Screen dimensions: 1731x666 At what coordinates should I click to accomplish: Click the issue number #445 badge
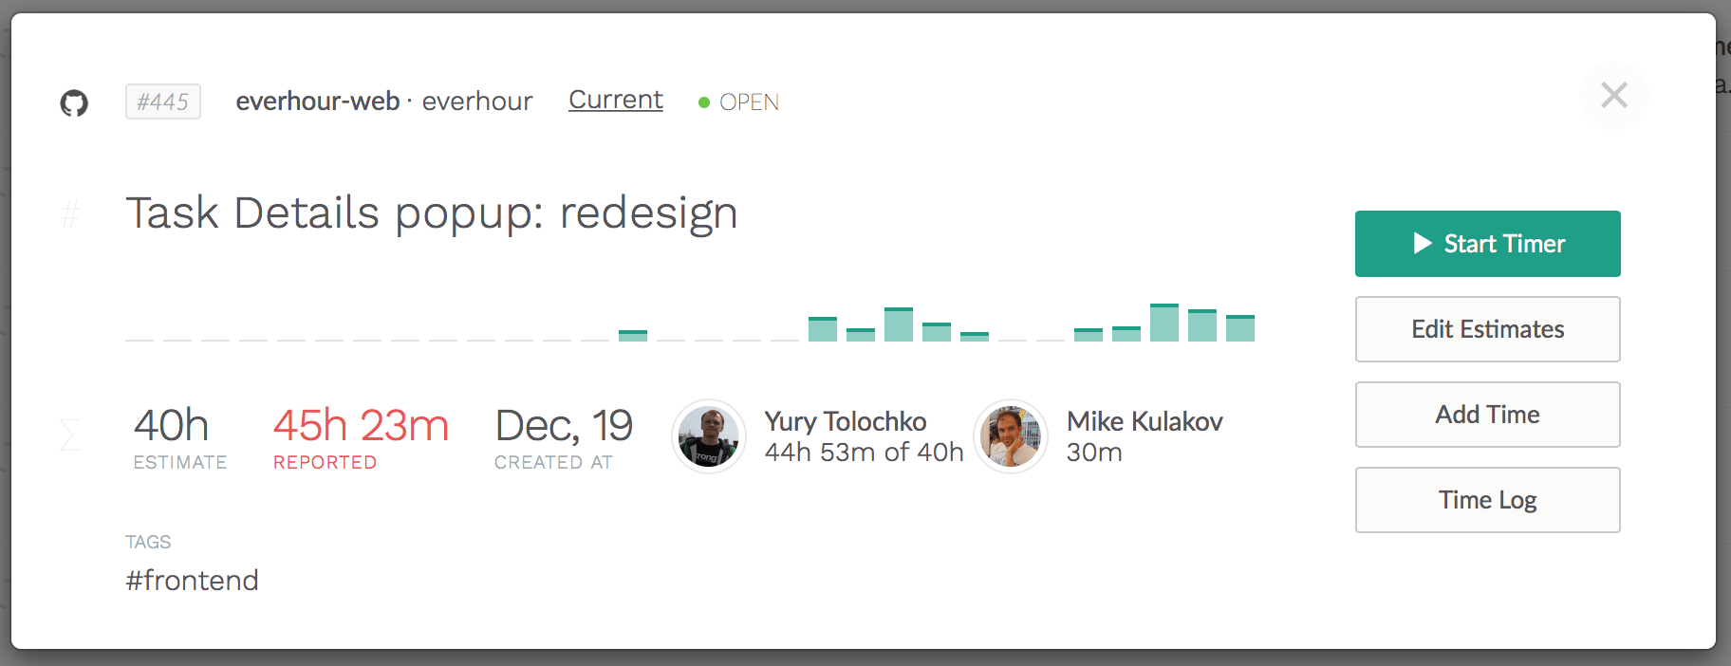tap(162, 102)
